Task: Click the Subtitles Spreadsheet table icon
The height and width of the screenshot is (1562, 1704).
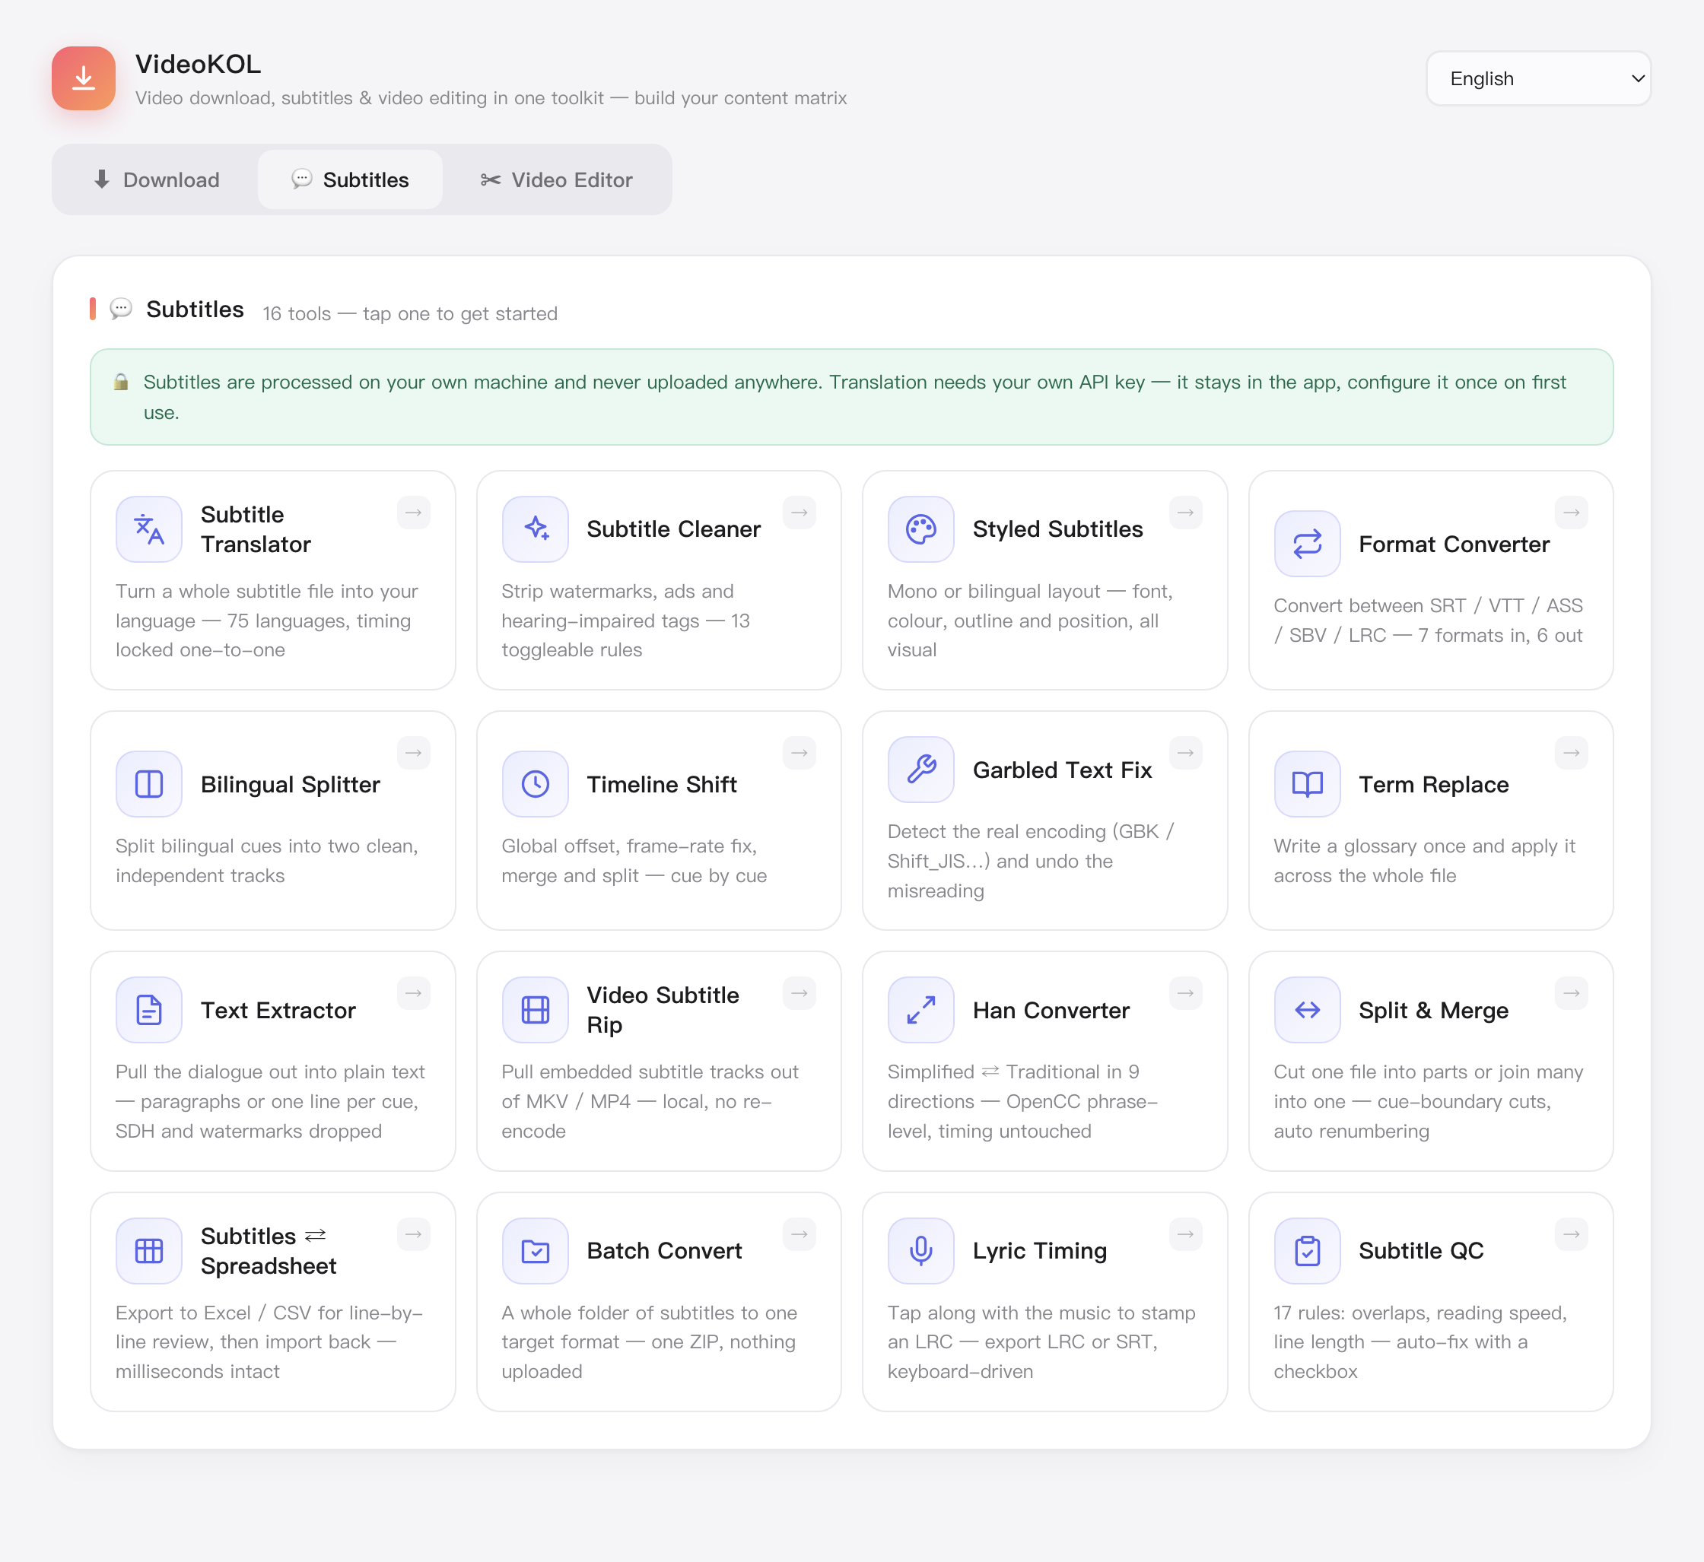Action: tap(149, 1251)
